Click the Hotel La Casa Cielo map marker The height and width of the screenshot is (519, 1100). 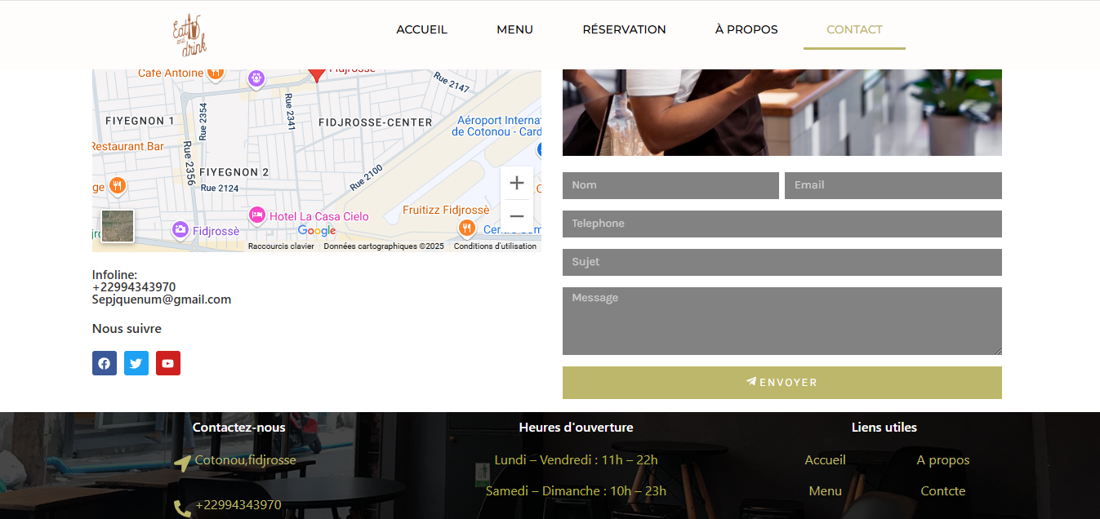click(x=257, y=215)
